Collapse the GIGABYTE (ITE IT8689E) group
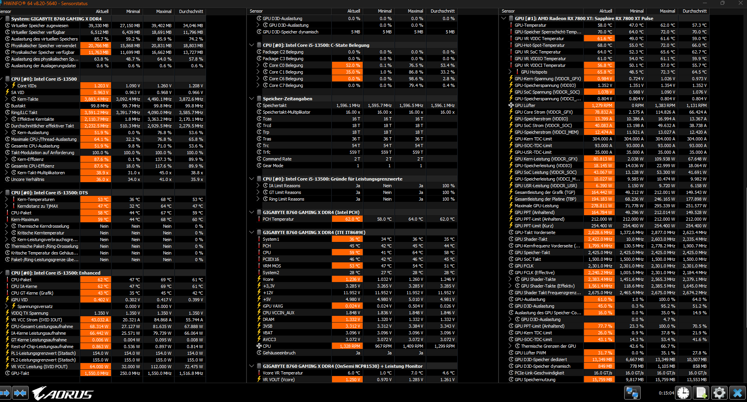The width and height of the screenshot is (747, 402). point(252,232)
